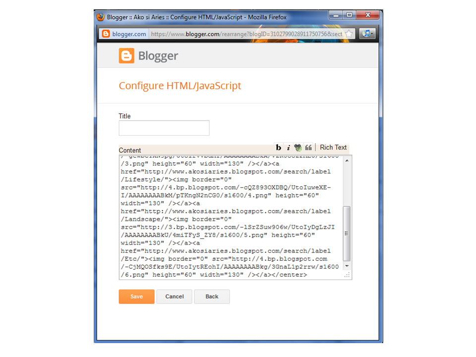Click the 'Configure HTML/JavaScript' heading
The height and width of the screenshot is (357, 476).
point(179,86)
